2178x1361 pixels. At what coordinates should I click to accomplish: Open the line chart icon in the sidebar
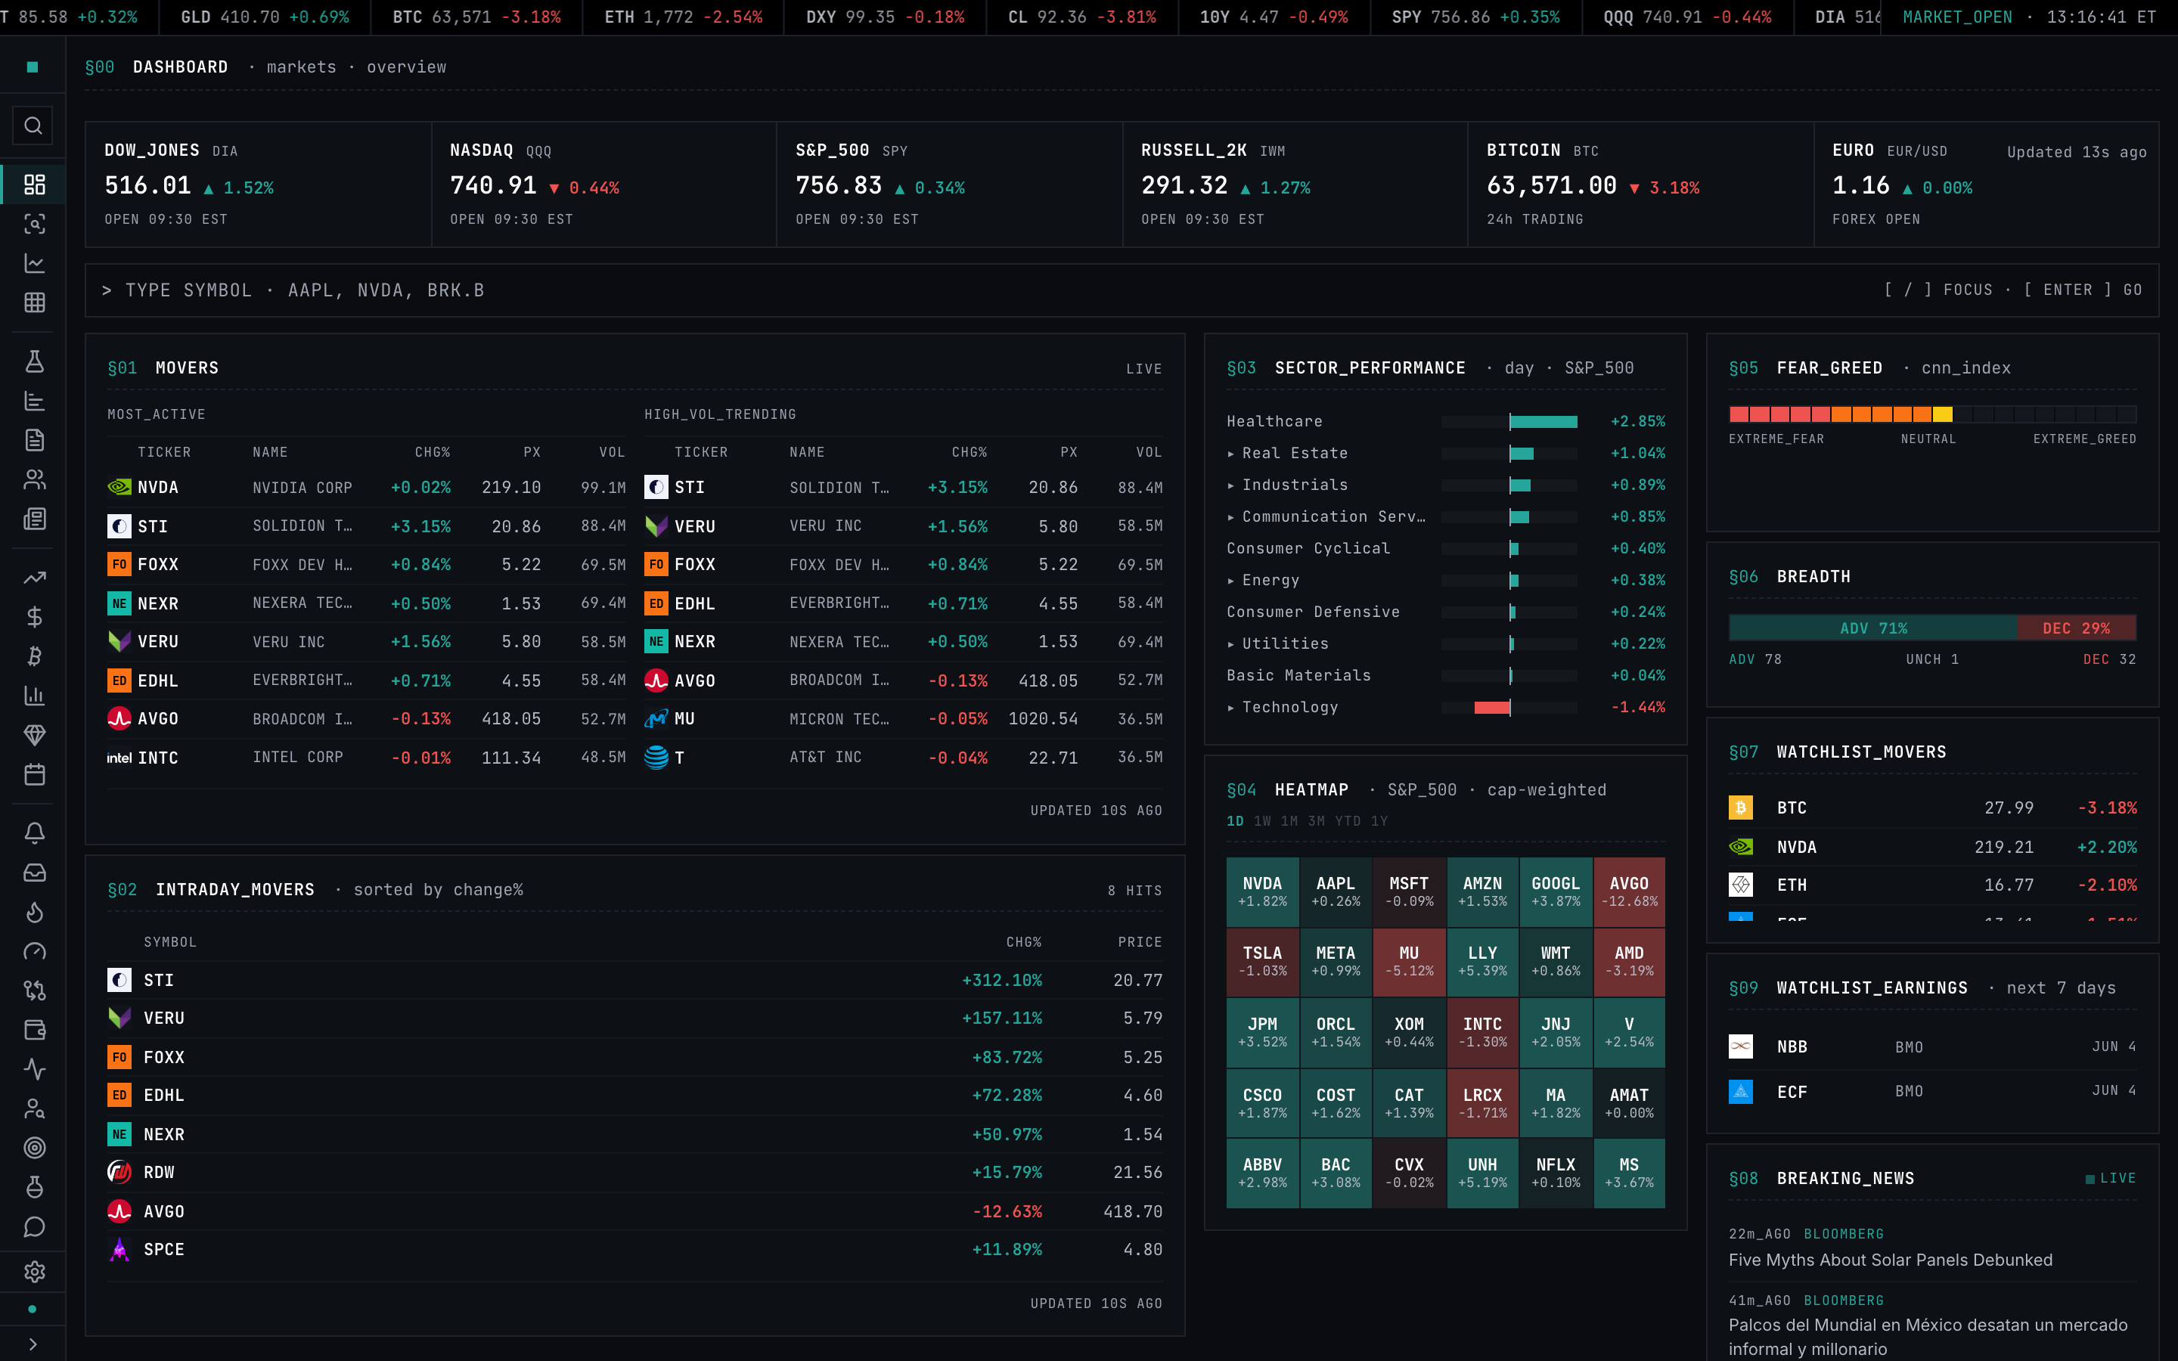[x=34, y=263]
